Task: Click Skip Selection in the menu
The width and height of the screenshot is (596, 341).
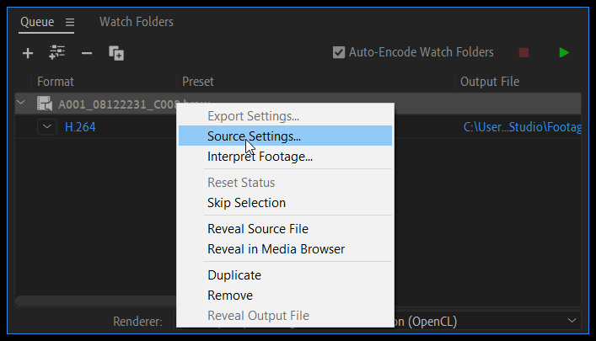Action: pyautogui.click(x=246, y=203)
